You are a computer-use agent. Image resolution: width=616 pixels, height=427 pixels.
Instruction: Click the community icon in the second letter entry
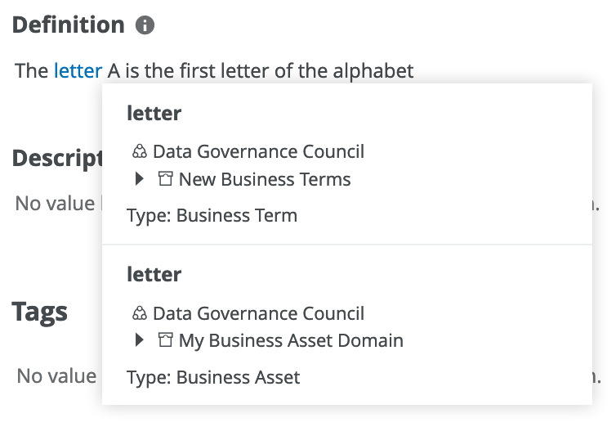[x=139, y=313]
